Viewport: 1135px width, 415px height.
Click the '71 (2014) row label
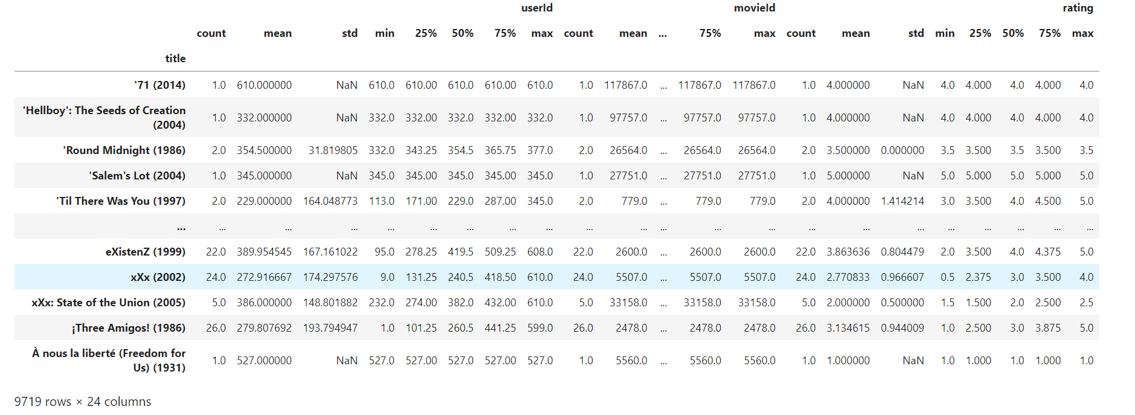pyautogui.click(x=159, y=85)
